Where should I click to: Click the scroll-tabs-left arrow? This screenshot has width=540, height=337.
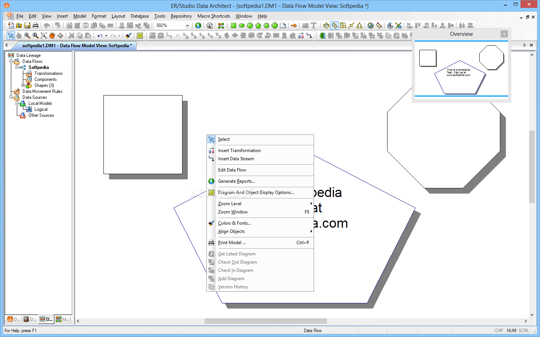(6, 45)
